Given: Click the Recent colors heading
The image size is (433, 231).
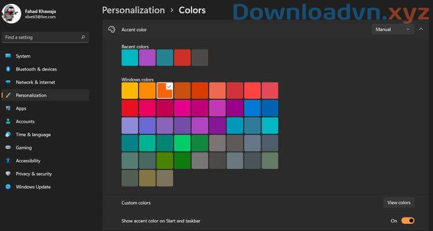Looking at the screenshot, I should 135,47.
